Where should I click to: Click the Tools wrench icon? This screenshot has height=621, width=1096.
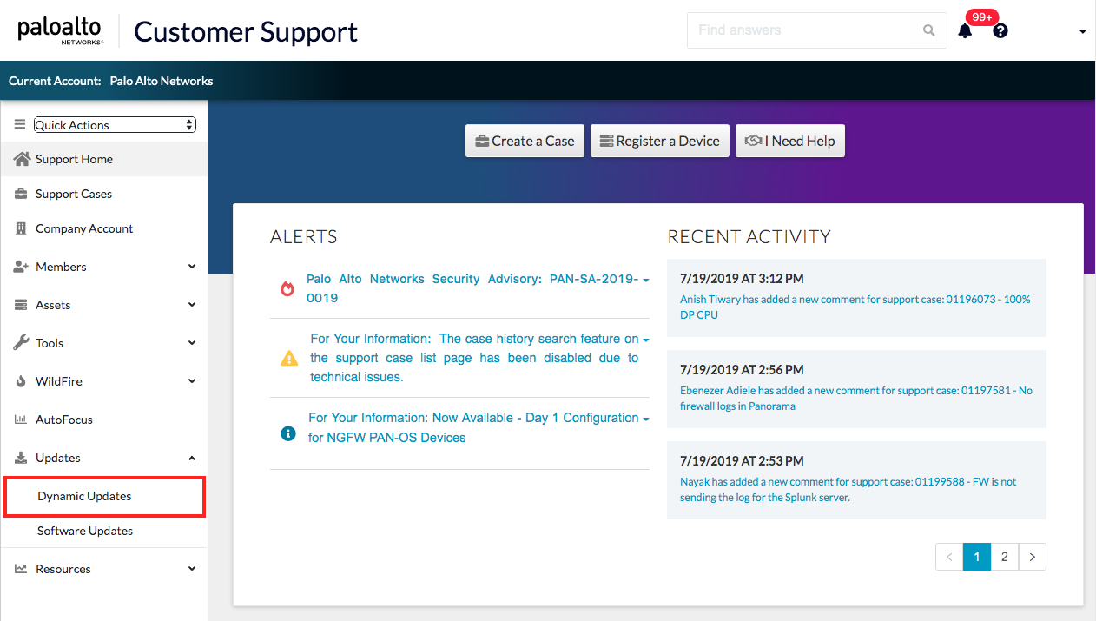coord(21,343)
